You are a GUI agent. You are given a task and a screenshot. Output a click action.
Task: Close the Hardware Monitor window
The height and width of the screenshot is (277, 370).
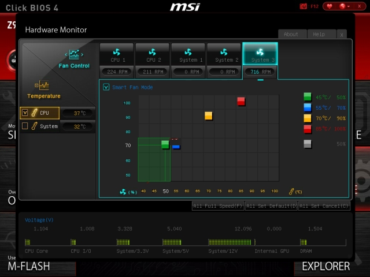[342, 35]
